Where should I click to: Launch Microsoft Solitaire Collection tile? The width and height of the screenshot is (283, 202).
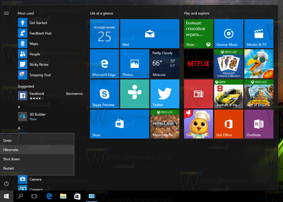(229, 63)
